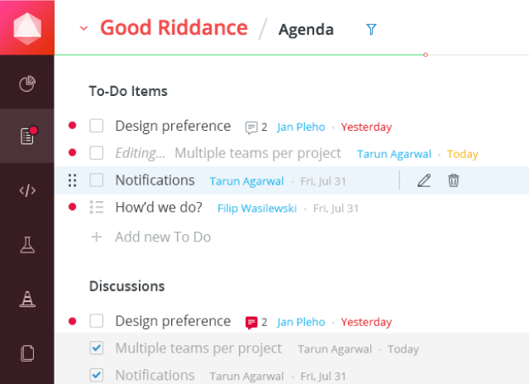Expand the Good Riddance project dropdown
529x384 pixels.
pyautogui.click(x=83, y=28)
